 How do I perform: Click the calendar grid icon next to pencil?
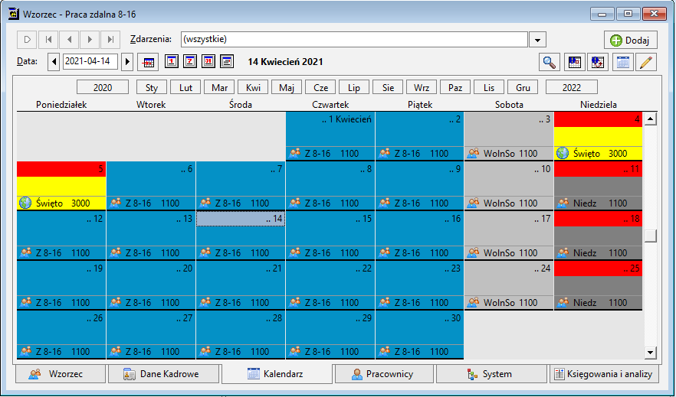(x=622, y=62)
